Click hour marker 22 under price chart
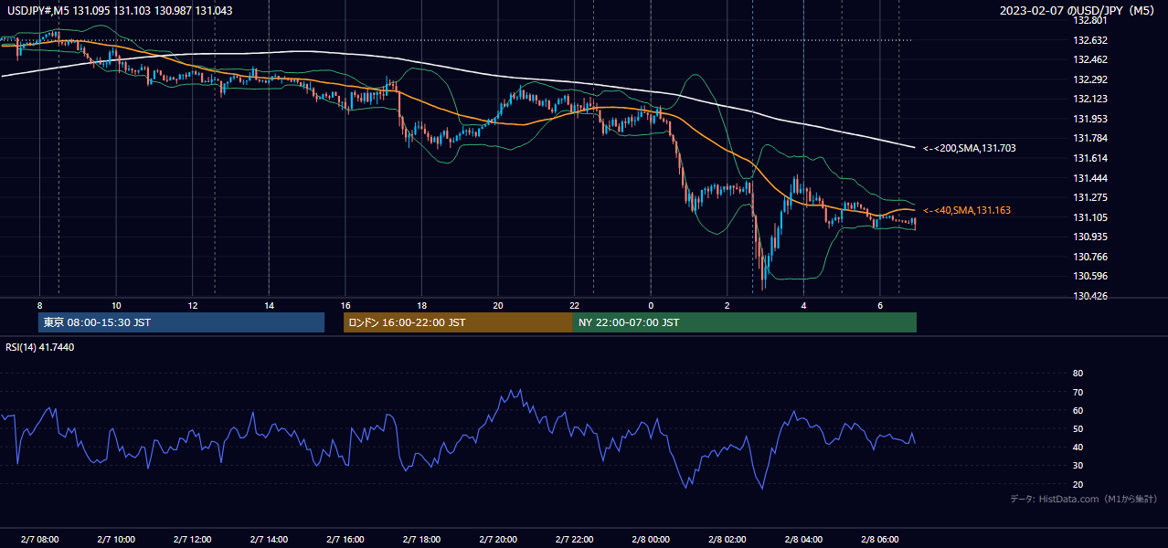Image resolution: width=1168 pixels, height=548 pixels. coord(574,305)
